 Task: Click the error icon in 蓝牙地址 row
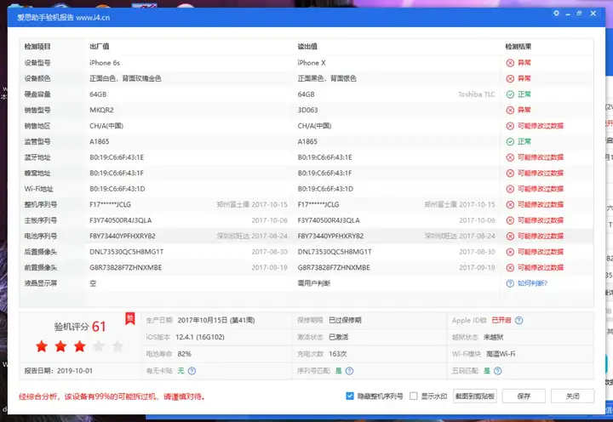510,157
